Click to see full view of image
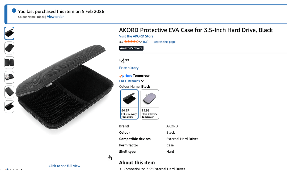 click(64, 166)
